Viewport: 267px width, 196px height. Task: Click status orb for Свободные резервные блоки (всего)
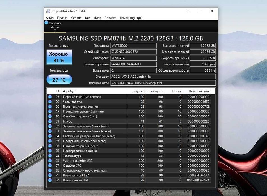click(50, 136)
